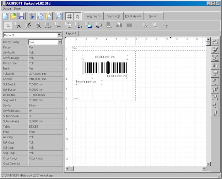This screenshot has height=179, width=222.
Task: Click the Detay property value Var
Action: coord(45,47)
